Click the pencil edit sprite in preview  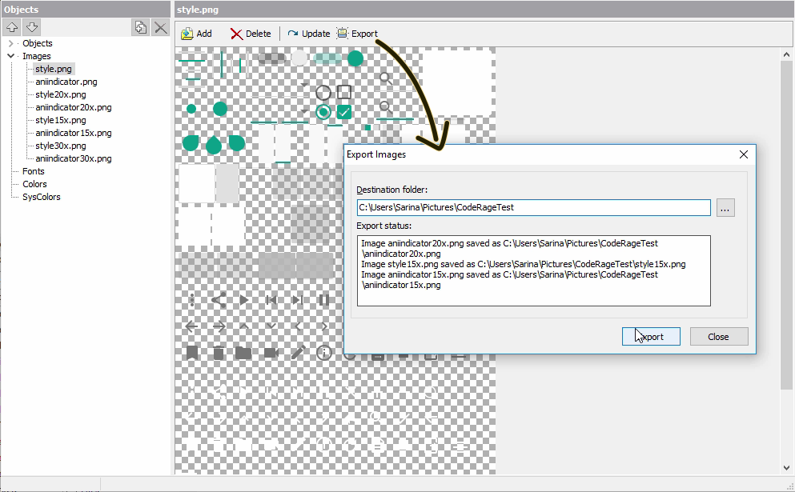pos(298,352)
